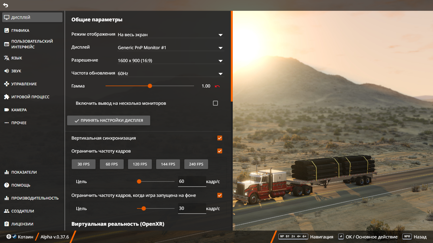433x243 pixels.
Task: Open the Режим отображения dropdown
Action: pyautogui.click(x=171, y=35)
